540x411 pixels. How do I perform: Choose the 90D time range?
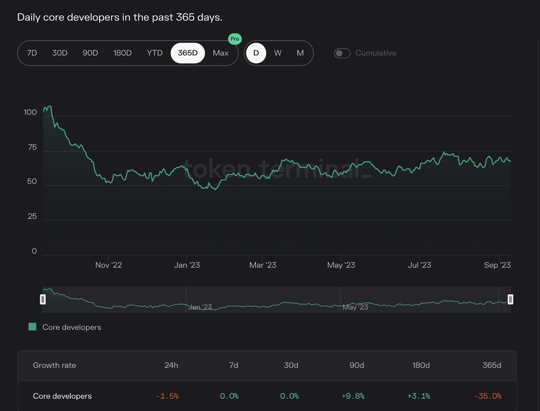pyautogui.click(x=90, y=53)
